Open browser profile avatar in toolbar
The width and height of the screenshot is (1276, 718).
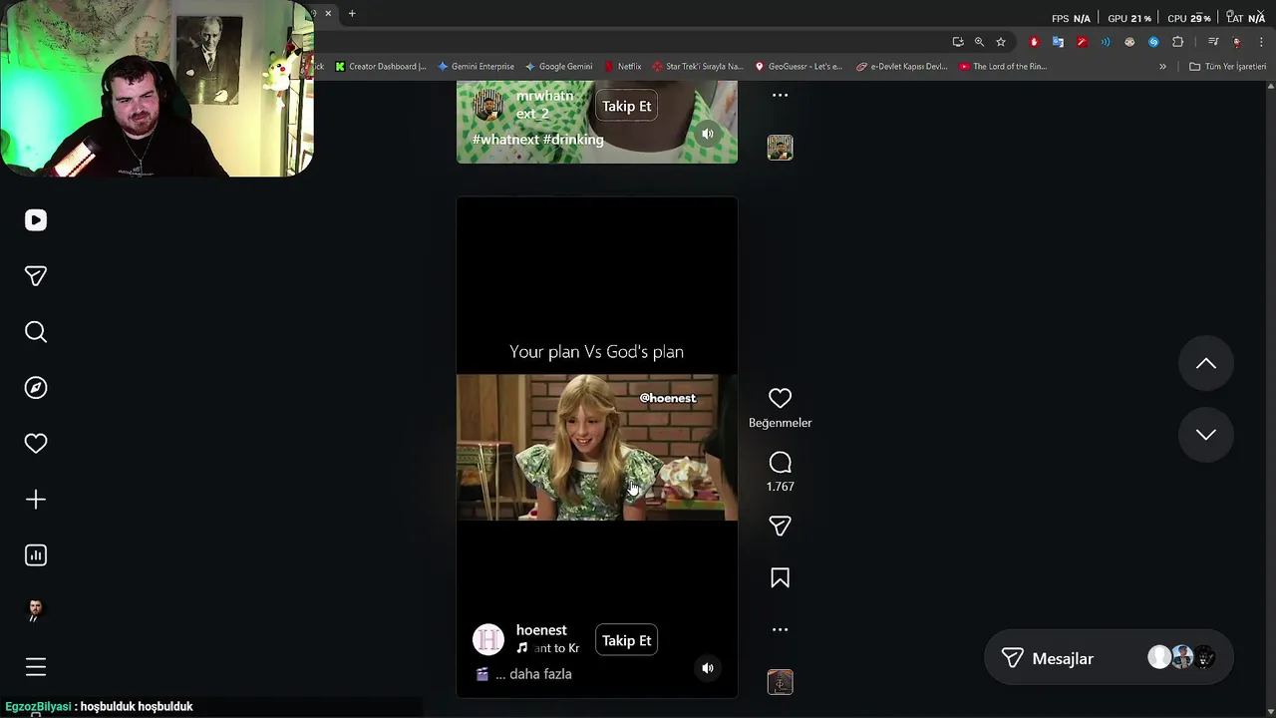point(1237,42)
